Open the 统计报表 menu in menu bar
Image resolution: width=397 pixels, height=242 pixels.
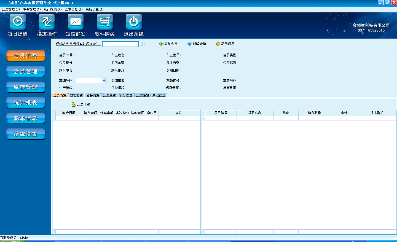click(52, 9)
